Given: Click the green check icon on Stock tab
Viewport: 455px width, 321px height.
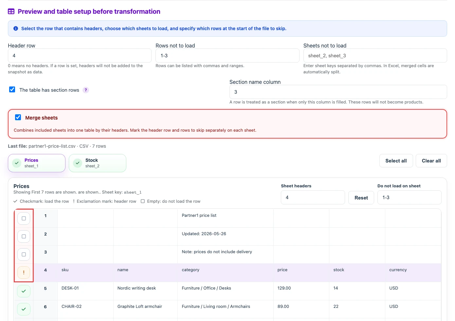Looking at the screenshot, I should click(78, 163).
